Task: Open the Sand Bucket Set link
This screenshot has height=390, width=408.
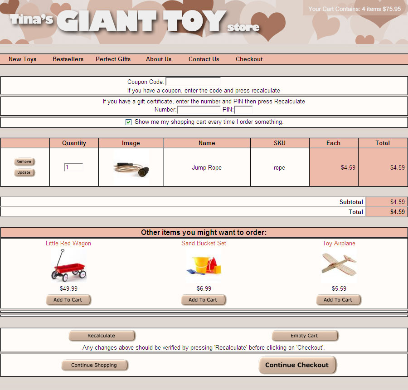Action: (204, 244)
